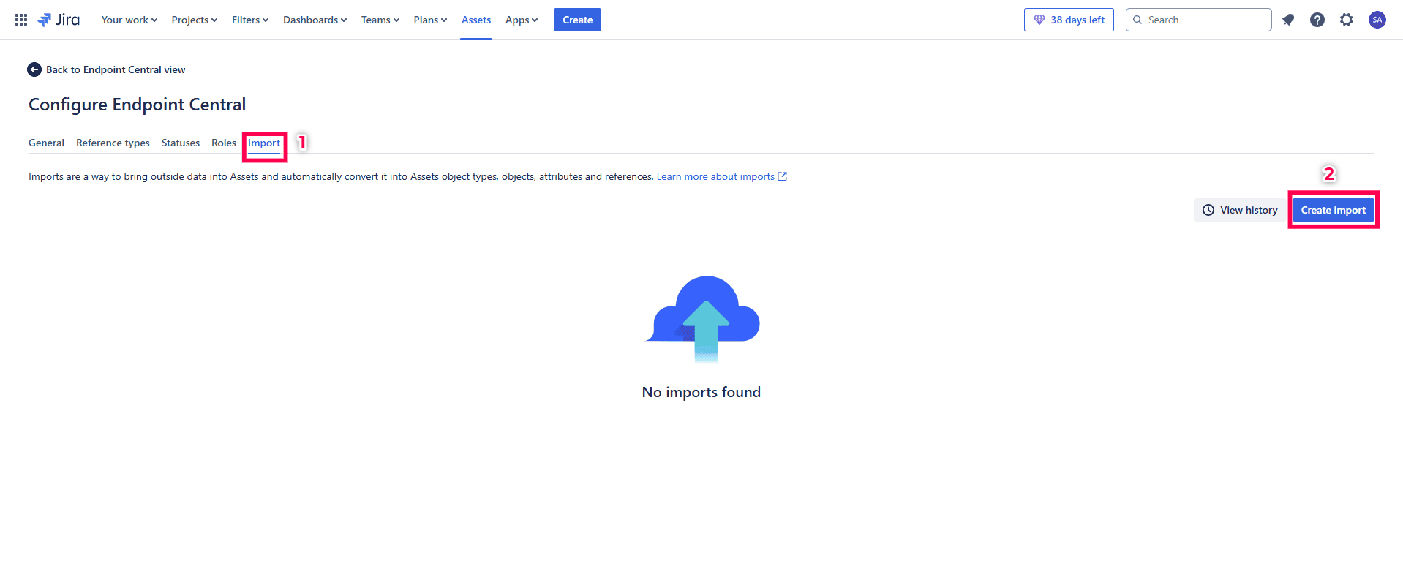Switch to the General tab
Image resolution: width=1403 pixels, height=580 pixels.
coord(46,143)
